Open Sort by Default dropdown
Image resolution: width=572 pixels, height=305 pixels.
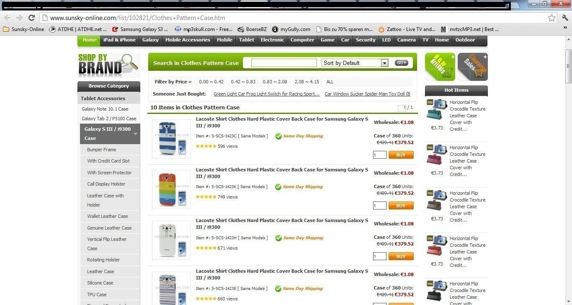355,63
